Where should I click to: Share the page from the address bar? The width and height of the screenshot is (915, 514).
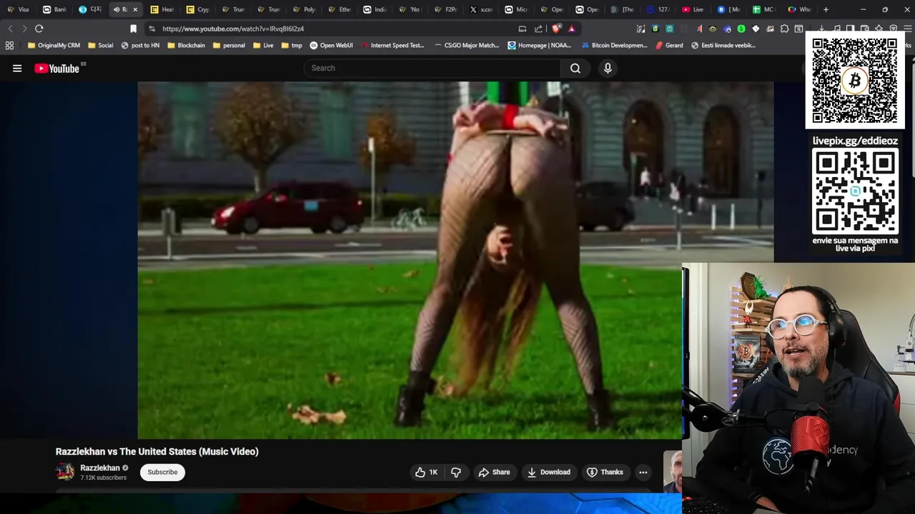[538, 29]
